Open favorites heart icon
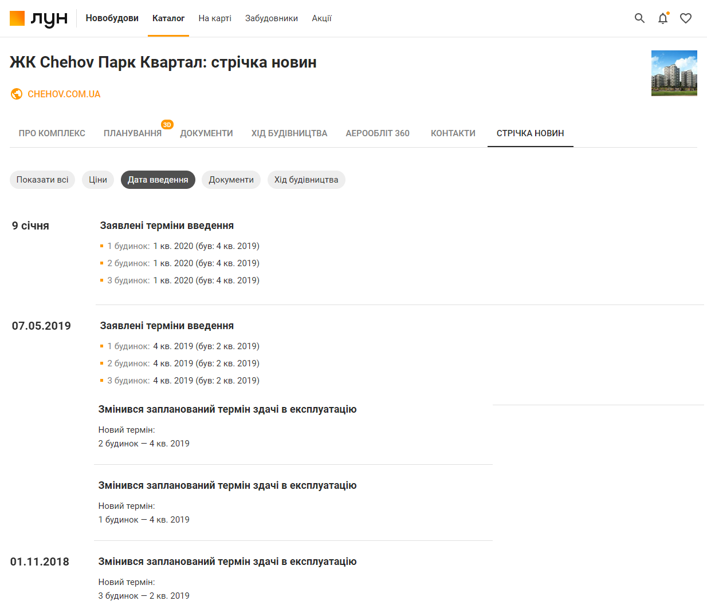The height and width of the screenshot is (601, 707). click(686, 18)
